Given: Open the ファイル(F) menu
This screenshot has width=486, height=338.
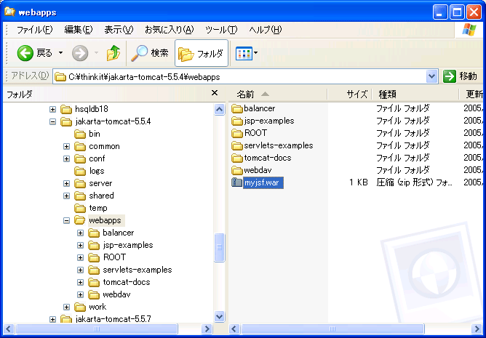Looking at the screenshot, I should (x=34, y=30).
